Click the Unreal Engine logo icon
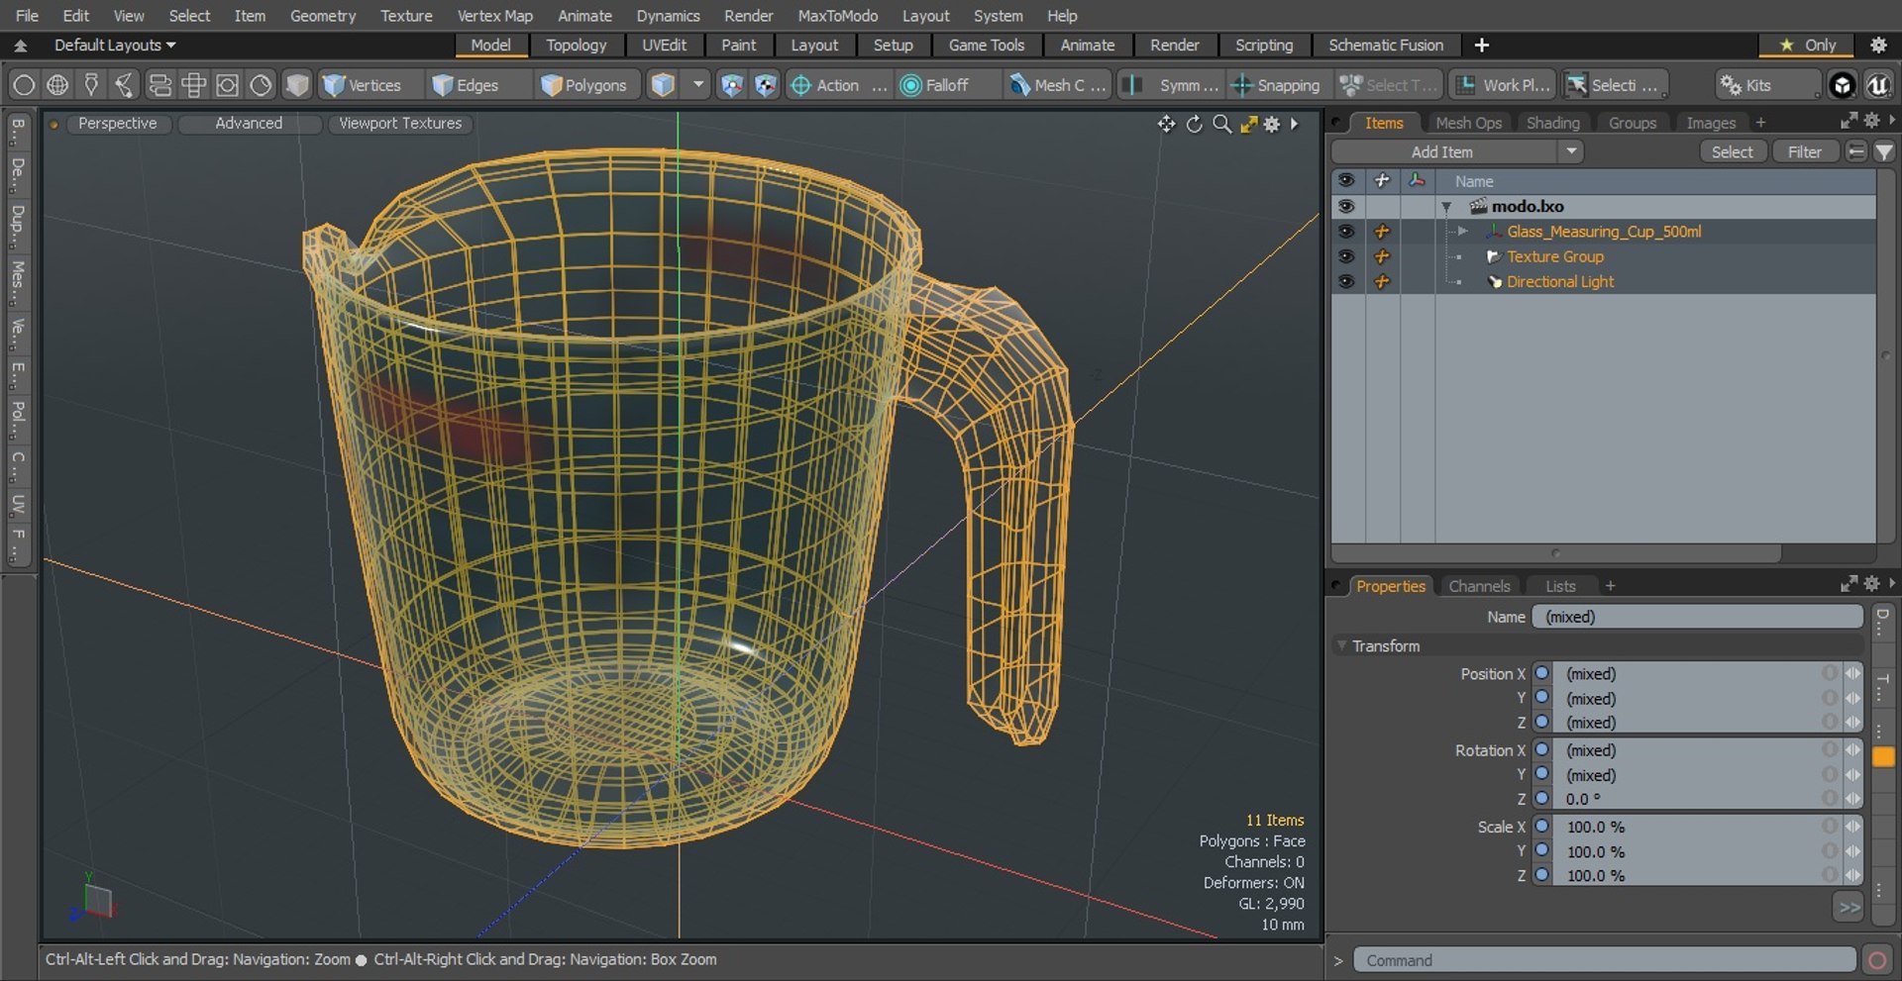Screen dimensions: 1902x981 click(1877, 85)
